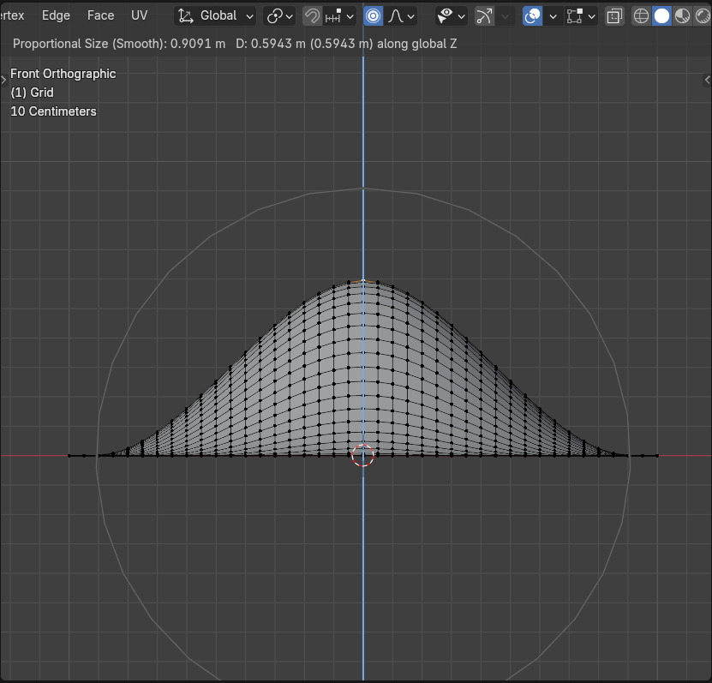The image size is (712, 683).
Task: Open snapping increment options
Action: [340, 15]
